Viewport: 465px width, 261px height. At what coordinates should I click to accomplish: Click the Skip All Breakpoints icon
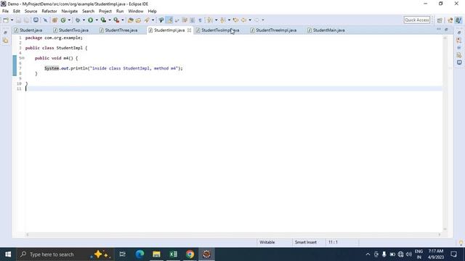pos(45,20)
